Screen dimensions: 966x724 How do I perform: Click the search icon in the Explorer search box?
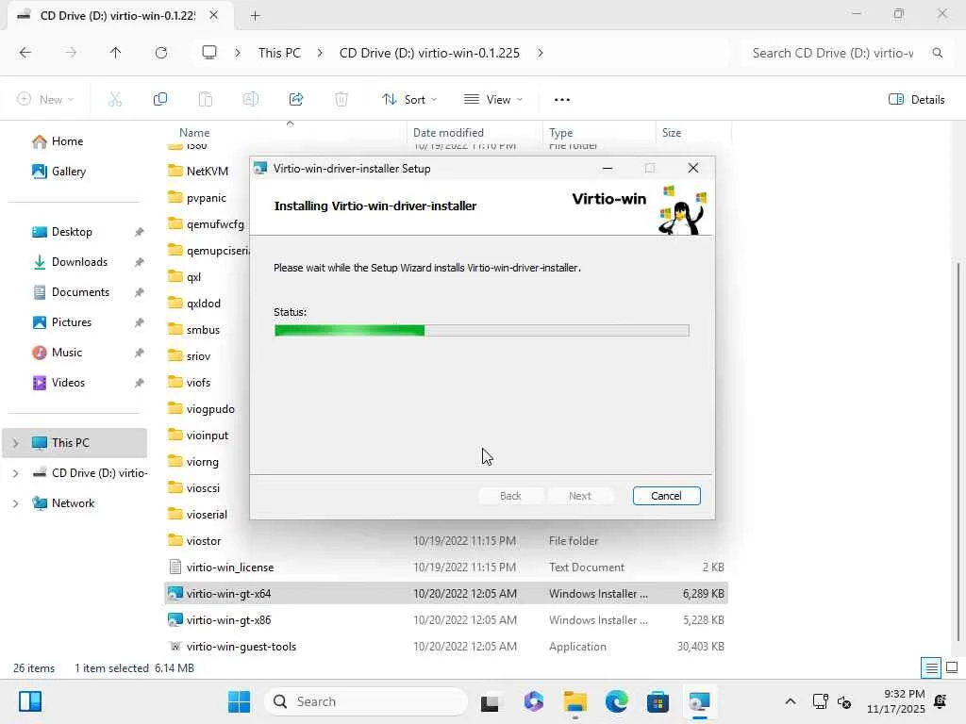point(938,53)
